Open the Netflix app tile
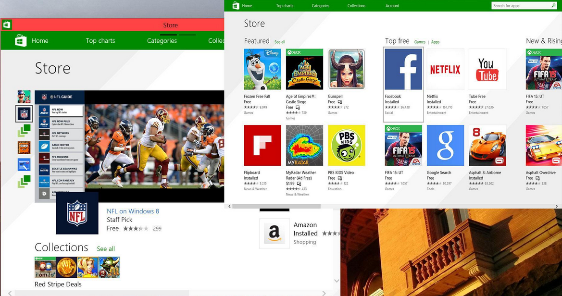This screenshot has width=562, height=296. pyautogui.click(x=445, y=69)
